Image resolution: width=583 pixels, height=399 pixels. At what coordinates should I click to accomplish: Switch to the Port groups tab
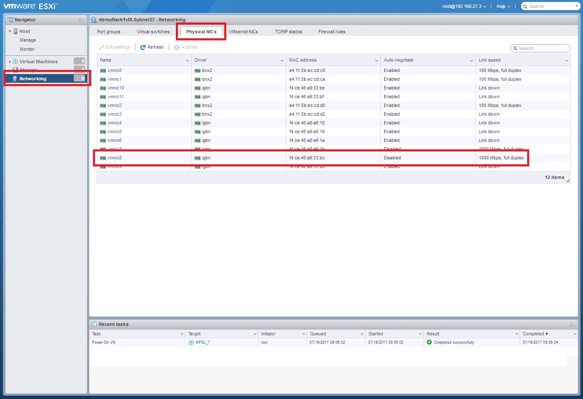(109, 32)
